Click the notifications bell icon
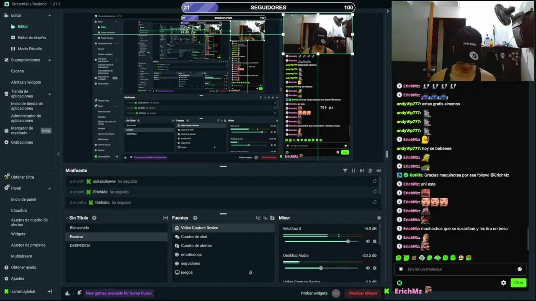This screenshot has width=536, height=301. click(x=79, y=293)
